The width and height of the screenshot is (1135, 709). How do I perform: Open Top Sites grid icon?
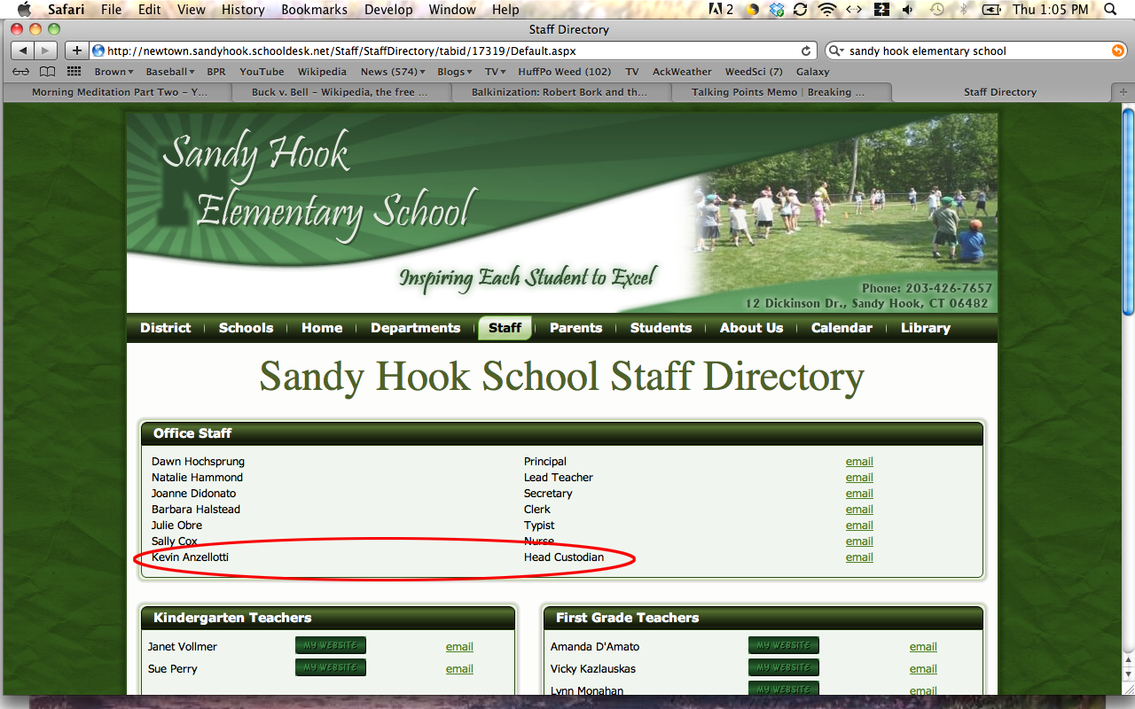[x=74, y=72]
